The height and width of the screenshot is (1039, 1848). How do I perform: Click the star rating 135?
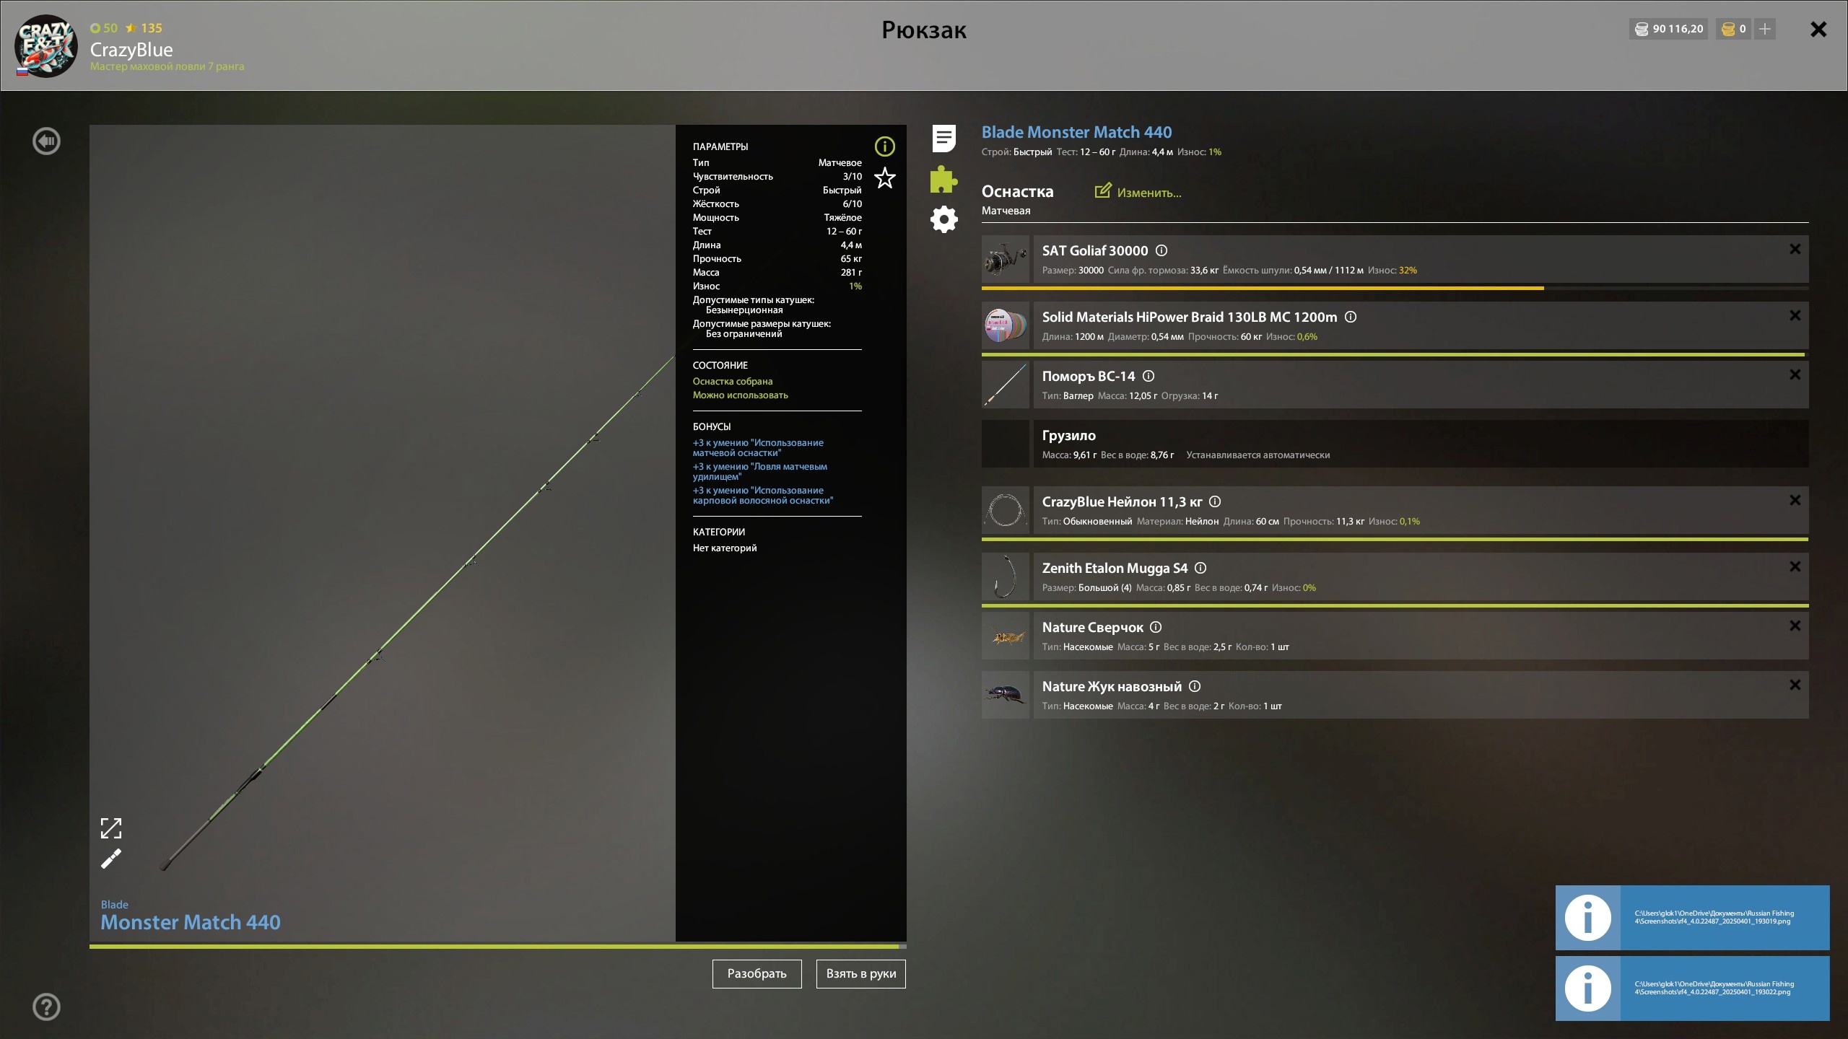(144, 28)
